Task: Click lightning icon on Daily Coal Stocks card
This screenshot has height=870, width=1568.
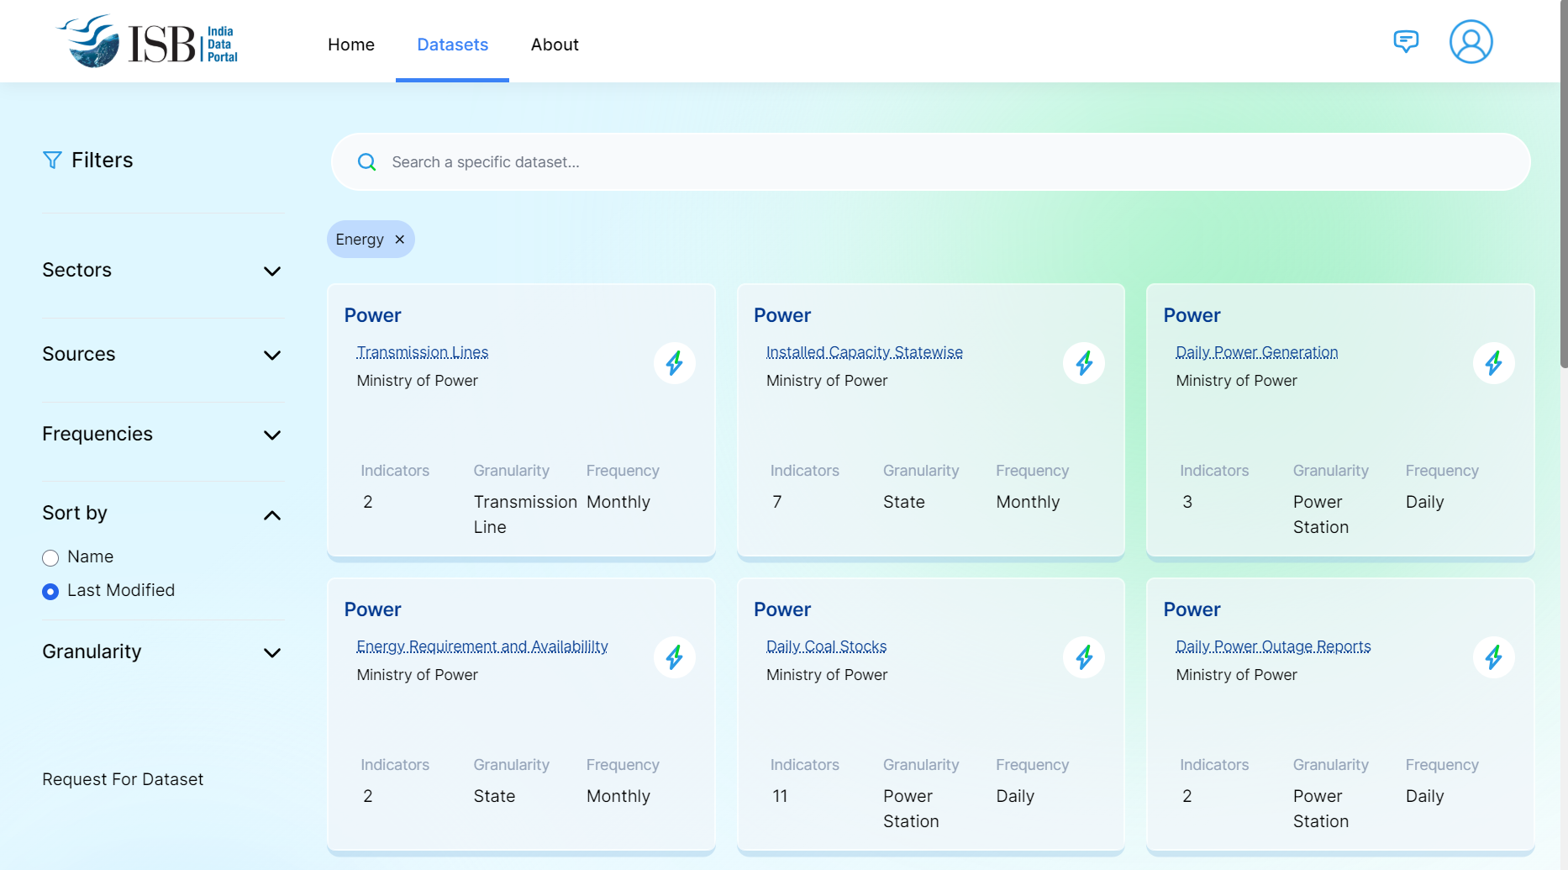Action: point(1083,657)
